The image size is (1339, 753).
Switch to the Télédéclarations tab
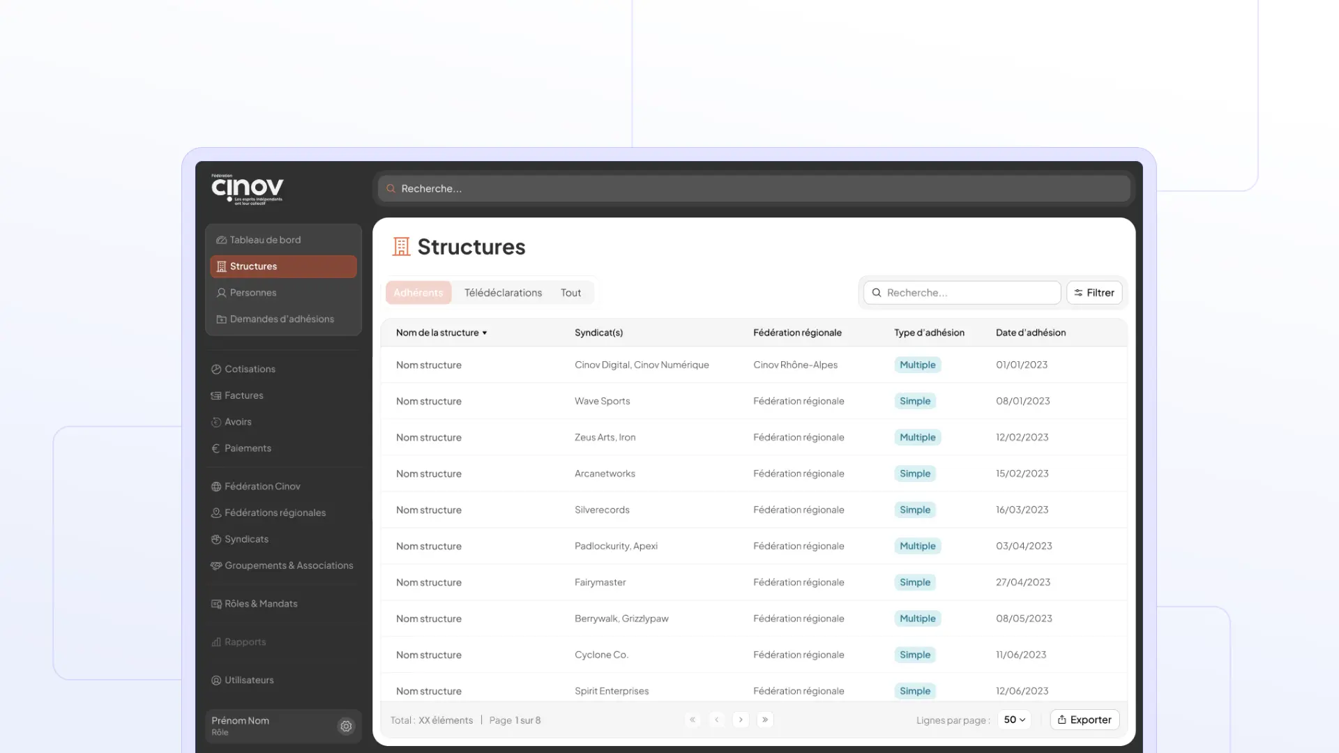[503, 293]
